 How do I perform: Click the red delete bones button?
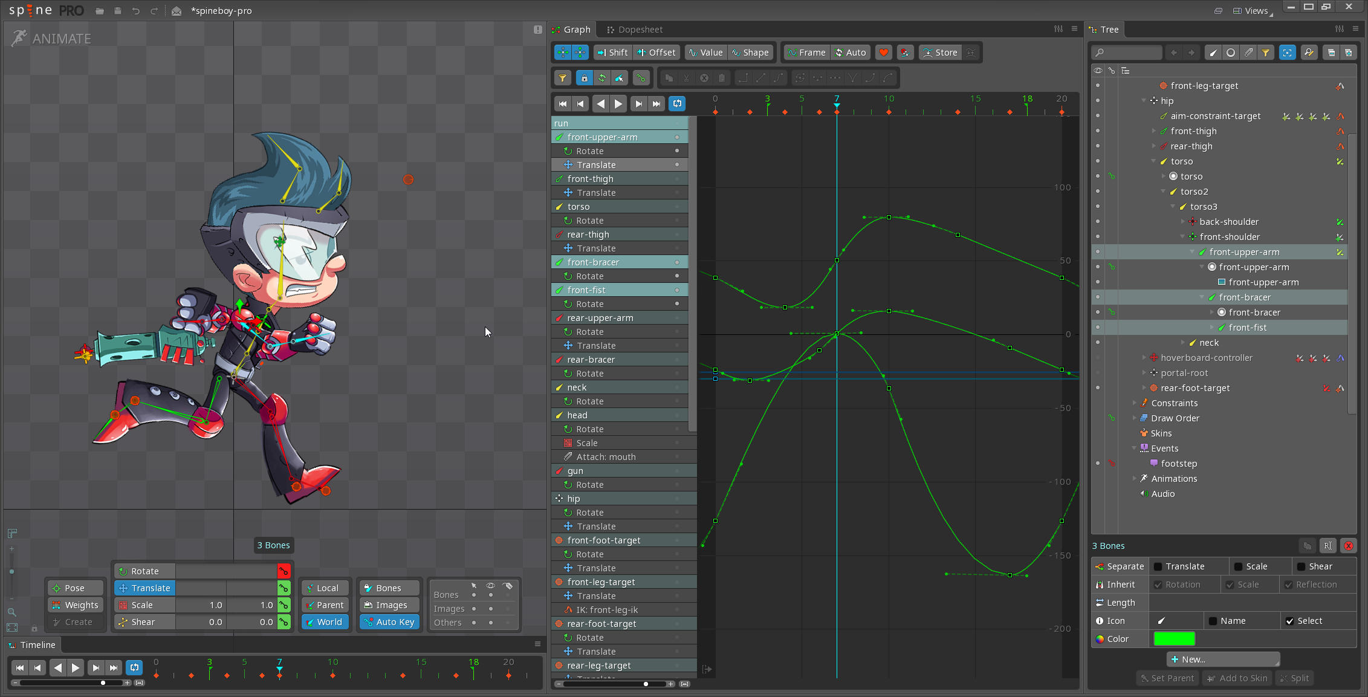pos(1348,546)
